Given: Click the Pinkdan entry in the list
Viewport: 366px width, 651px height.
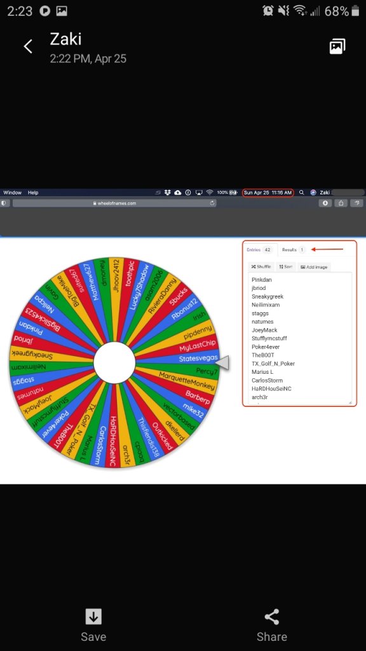Looking at the screenshot, I should click(x=262, y=280).
